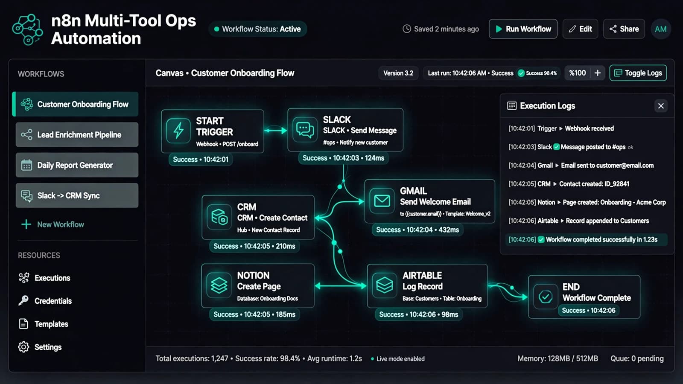
Task: Open Templates in Resources
Action: pos(44,324)
